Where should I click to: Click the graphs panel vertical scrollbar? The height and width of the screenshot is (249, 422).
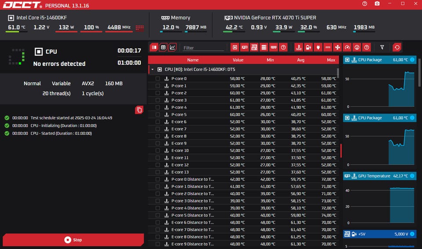tap(419, 72)
